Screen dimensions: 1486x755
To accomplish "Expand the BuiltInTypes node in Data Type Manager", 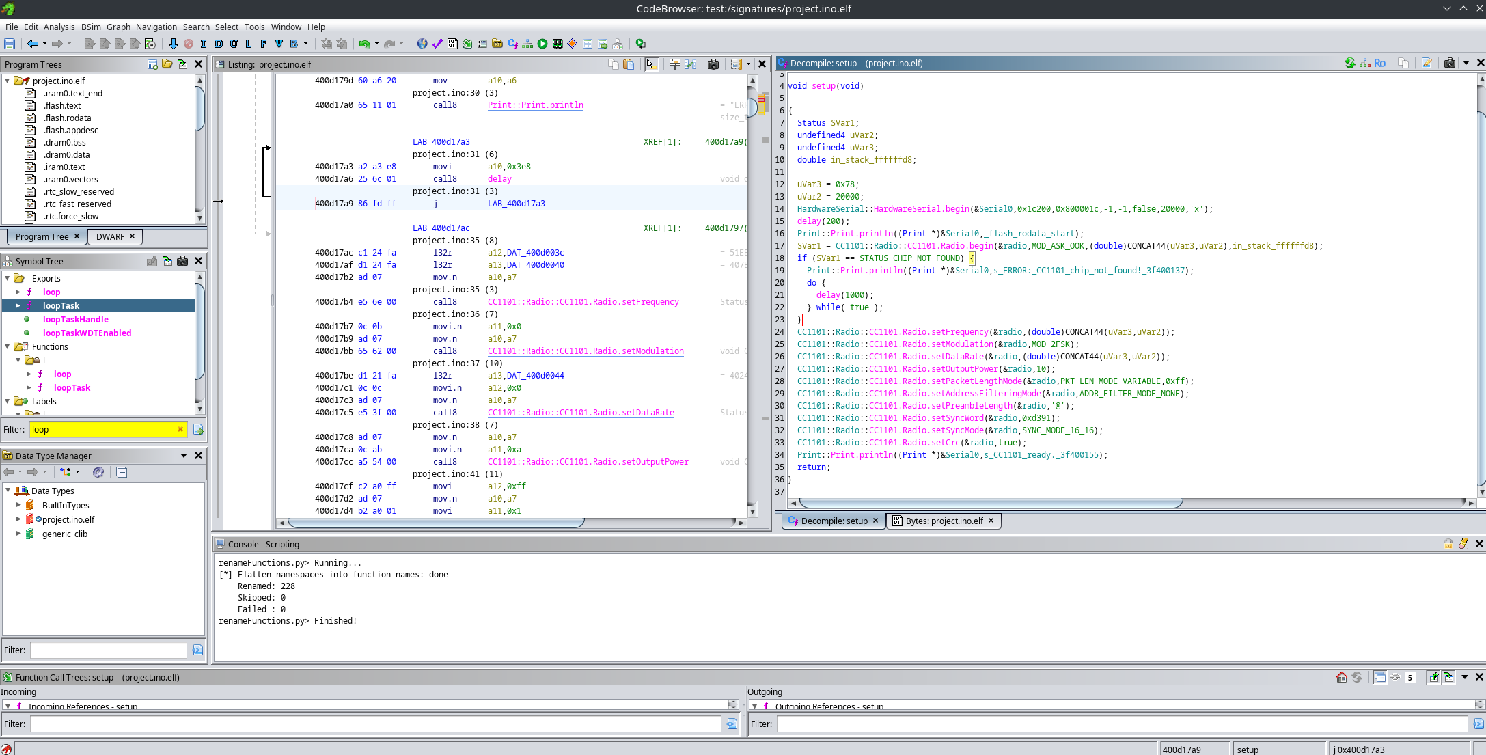I will (18, 505).
